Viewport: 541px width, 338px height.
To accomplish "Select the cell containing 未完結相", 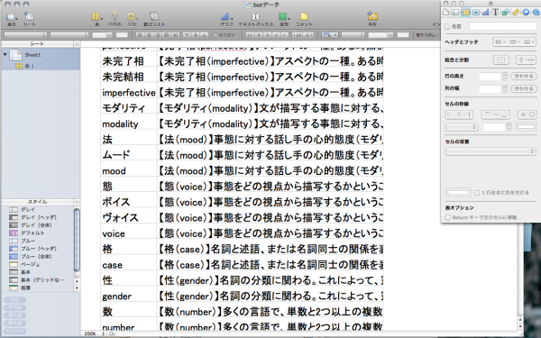I will [x=129, y=77].
